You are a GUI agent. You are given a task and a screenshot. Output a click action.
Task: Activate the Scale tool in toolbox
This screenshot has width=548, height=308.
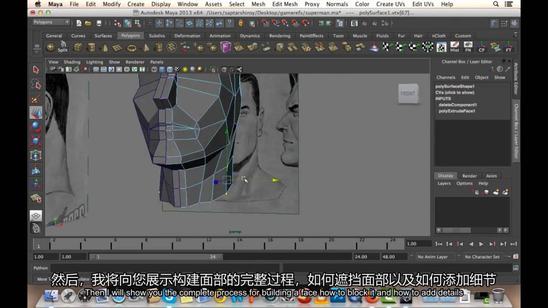pos(36,141)
